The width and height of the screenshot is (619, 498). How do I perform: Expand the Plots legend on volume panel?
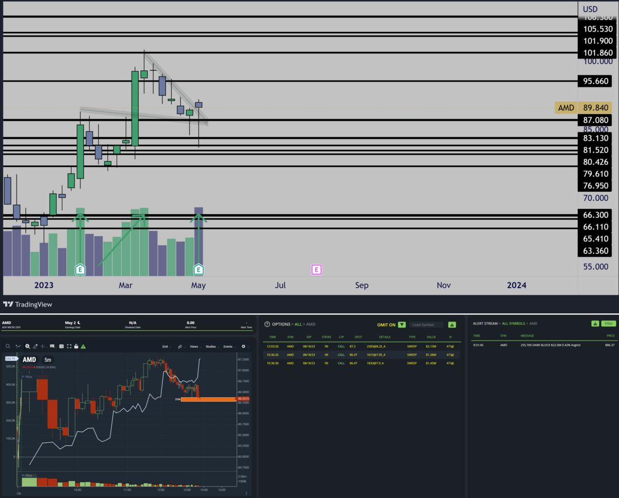(26, 475)
